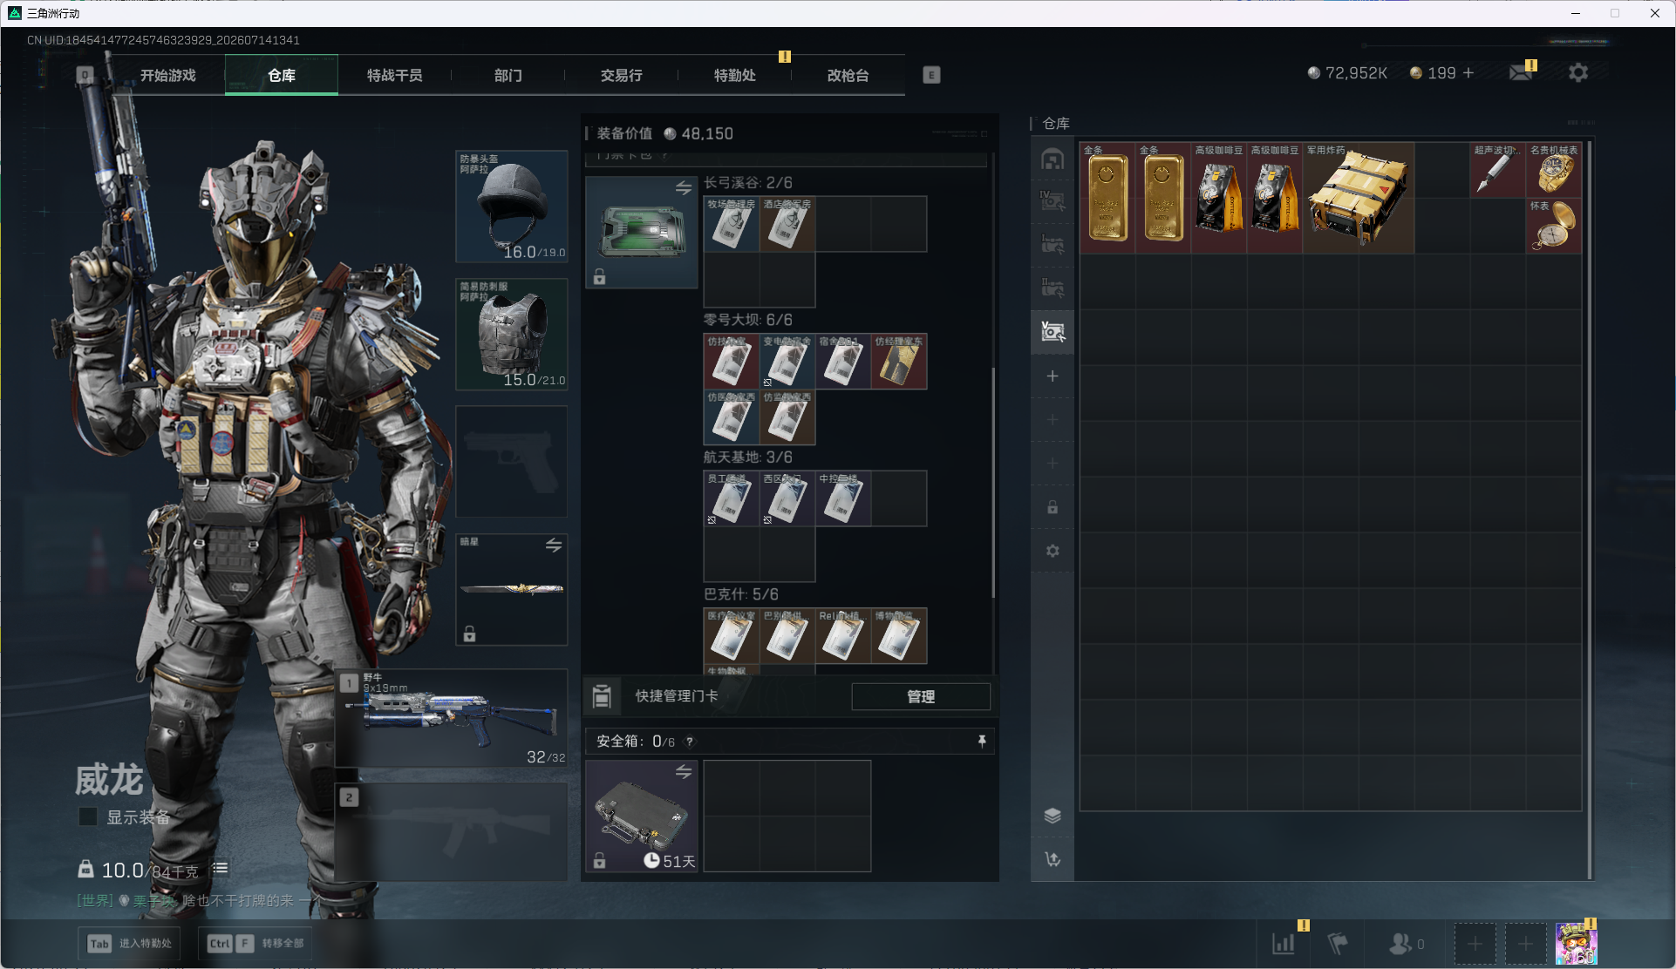Click the player avatar in bottom right
This screenshot has height=969, width=1676.
[1577, 943]
